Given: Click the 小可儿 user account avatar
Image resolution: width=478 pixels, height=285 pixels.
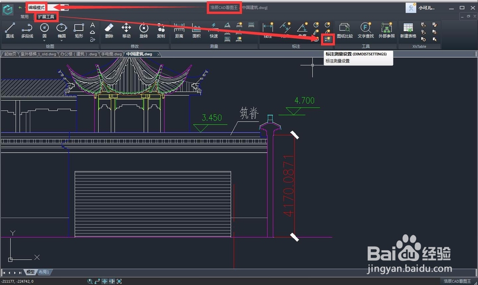Looking at the screenshot, I should tap(411, 8).
